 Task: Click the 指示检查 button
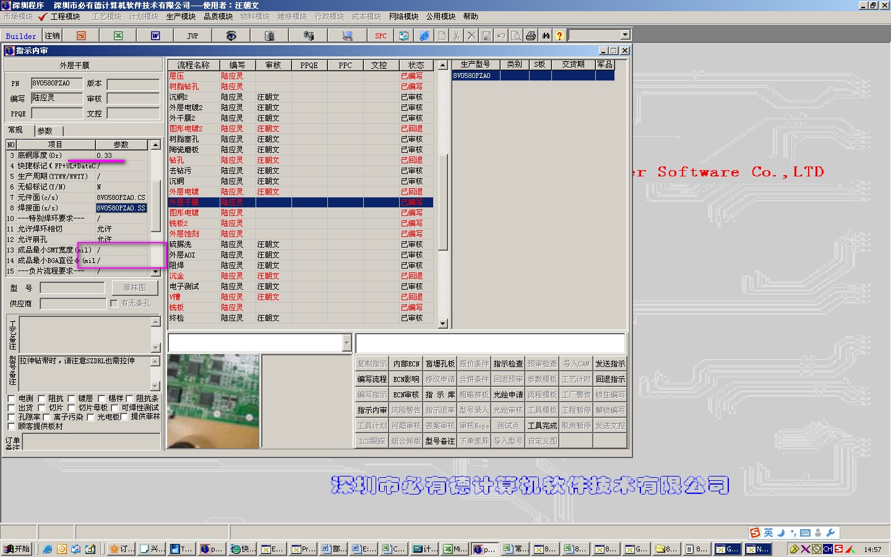point(508,364)
